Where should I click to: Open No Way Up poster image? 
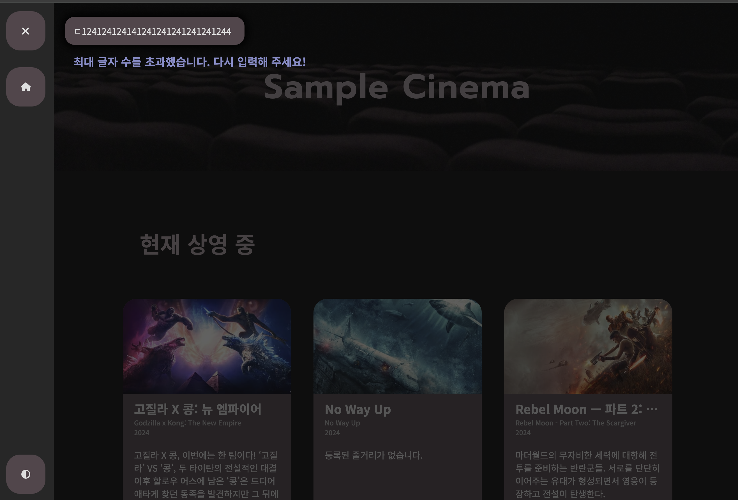pos(397,346)
